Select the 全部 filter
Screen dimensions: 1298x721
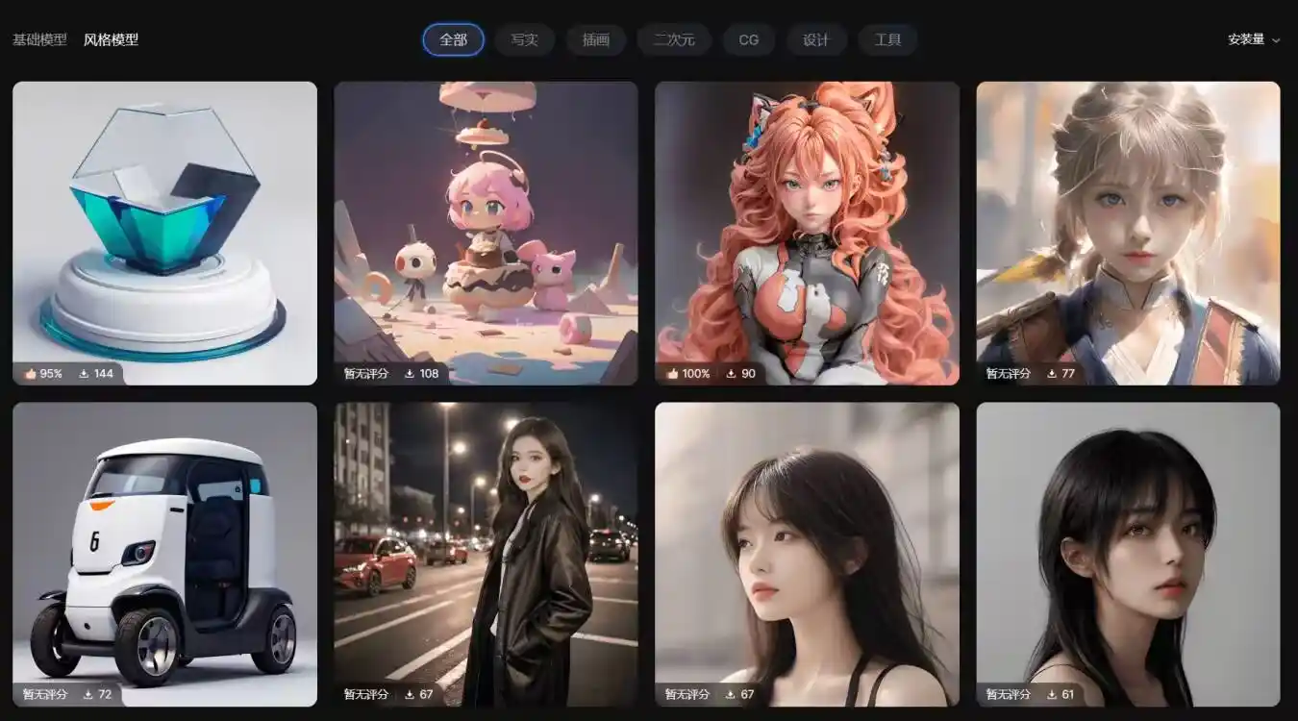(453, 39)
